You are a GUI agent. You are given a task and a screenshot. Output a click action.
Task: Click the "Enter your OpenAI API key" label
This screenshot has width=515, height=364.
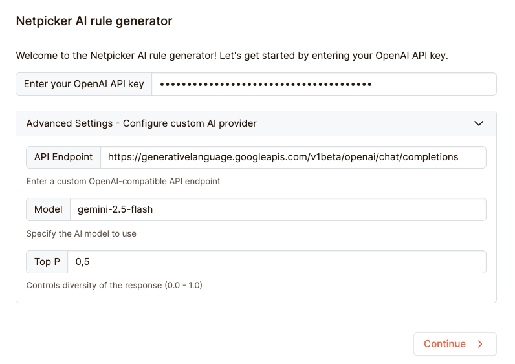click(x=84, y=84)
